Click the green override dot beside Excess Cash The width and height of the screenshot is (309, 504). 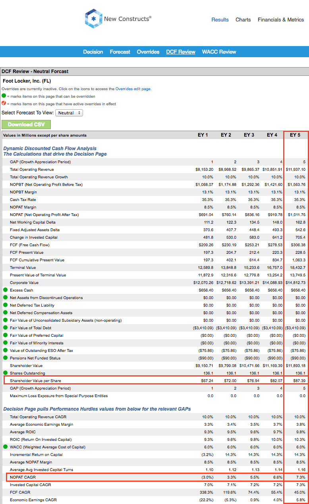pyautogui.click(x=5, y=290)
